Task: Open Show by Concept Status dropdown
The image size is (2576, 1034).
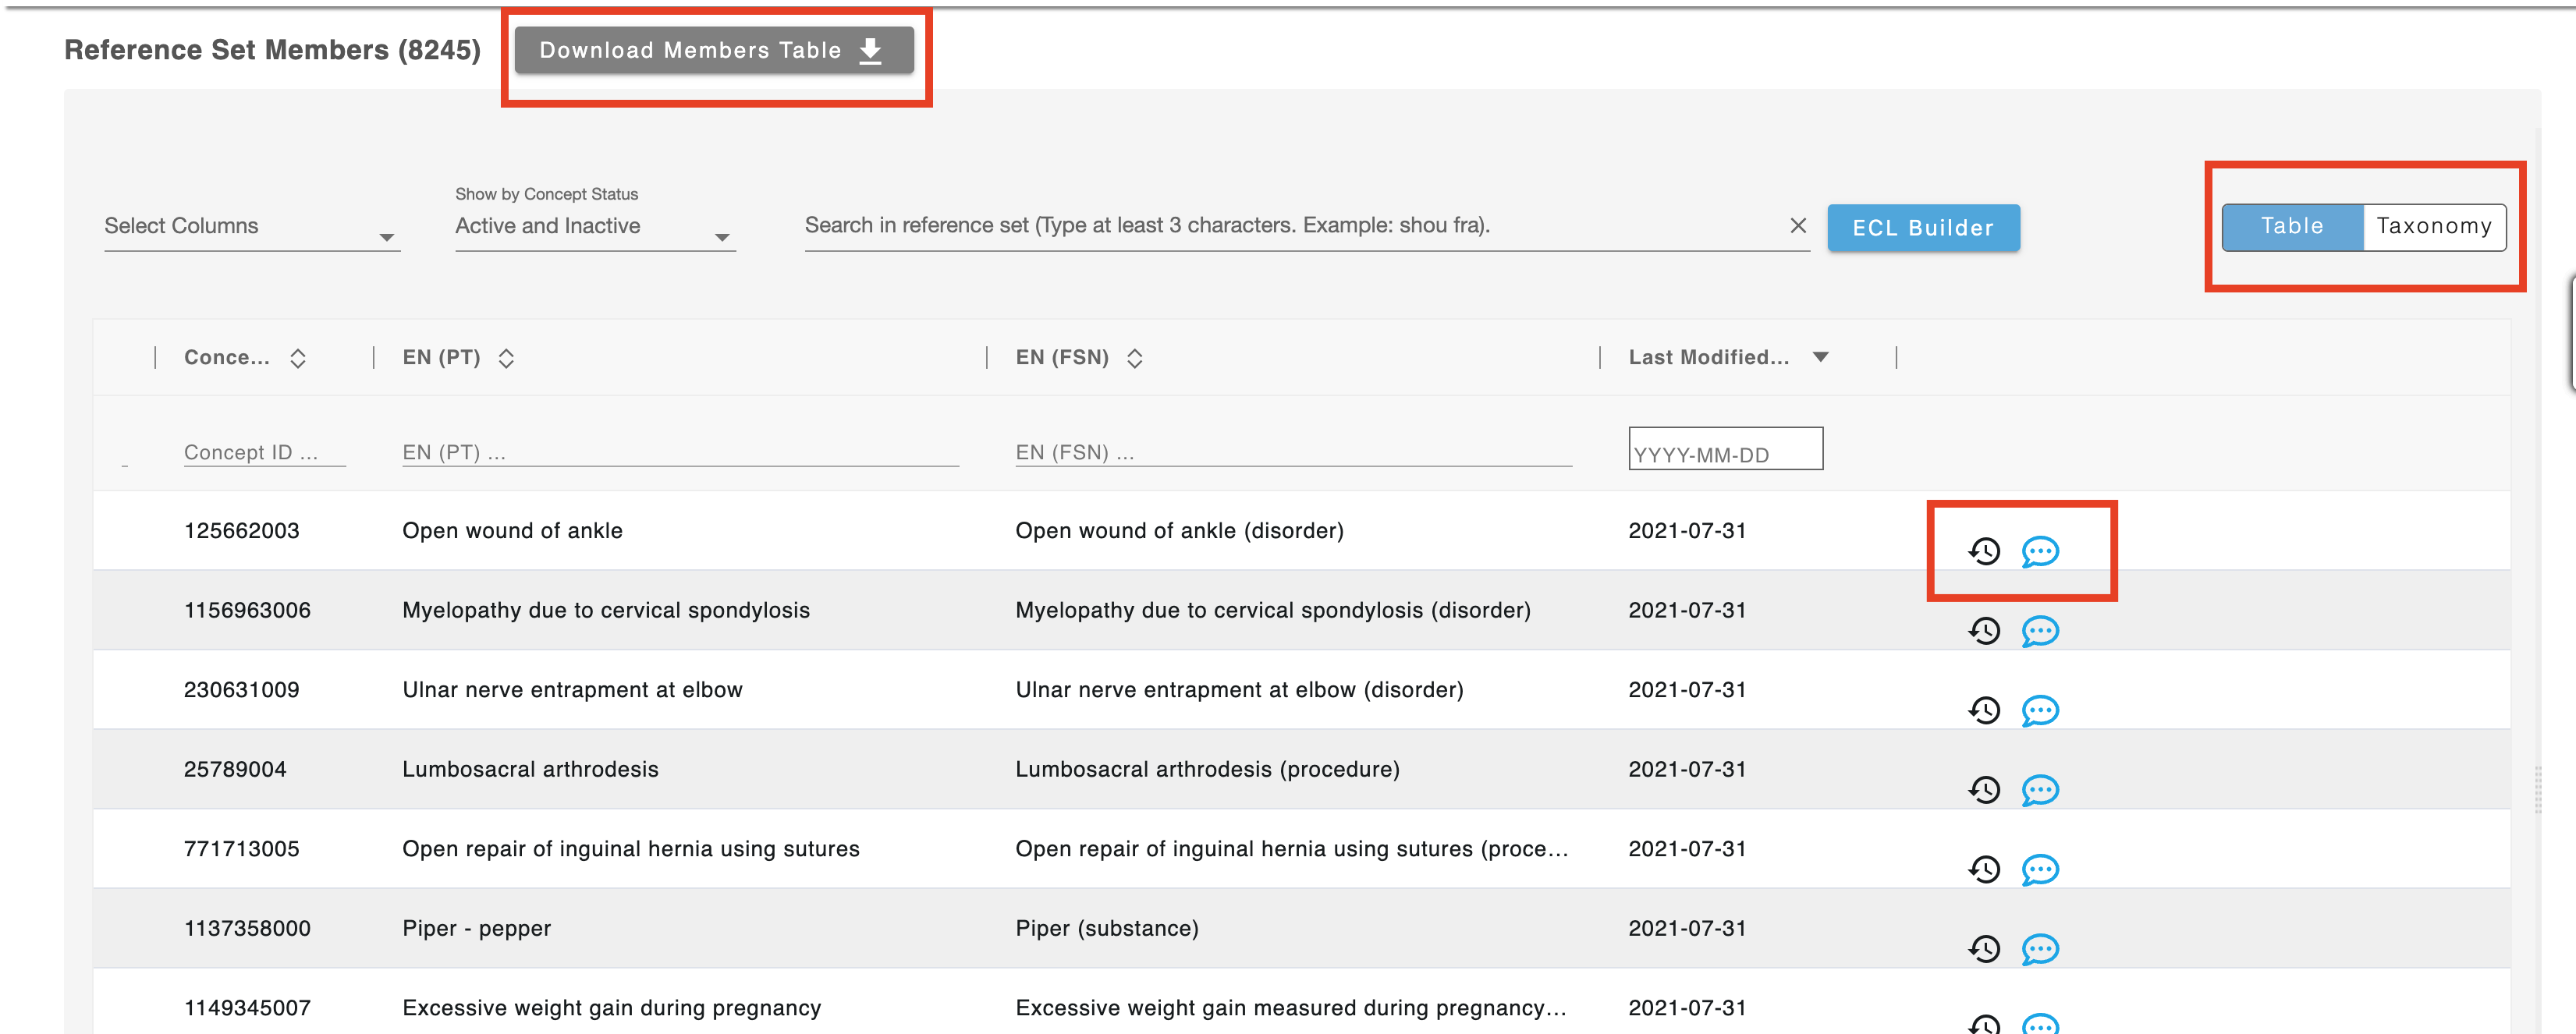Action: pos(595,227)
